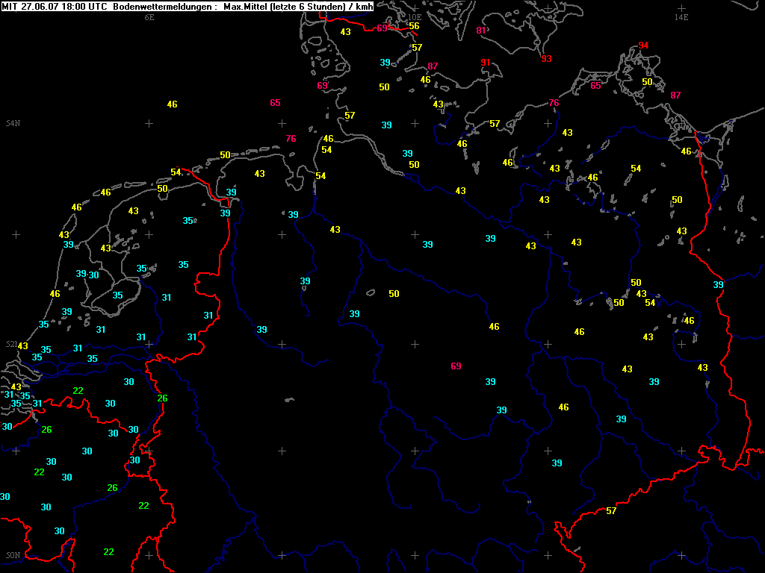The height and width of the screenshot is (573, 765).
Task: Click the 10E longitude label
Action: 414,16
